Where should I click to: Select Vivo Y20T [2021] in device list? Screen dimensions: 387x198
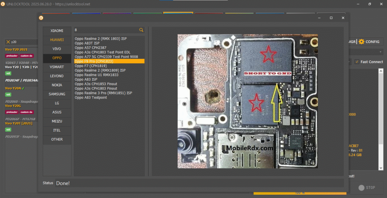(x=19, y=123)
